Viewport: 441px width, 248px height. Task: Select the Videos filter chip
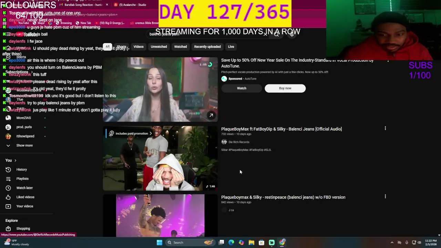coord(139,46)
